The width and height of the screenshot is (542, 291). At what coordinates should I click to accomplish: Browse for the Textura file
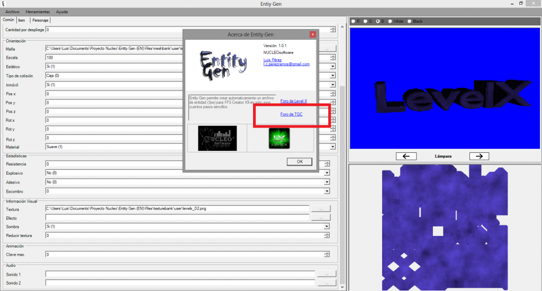pos(320,209)
